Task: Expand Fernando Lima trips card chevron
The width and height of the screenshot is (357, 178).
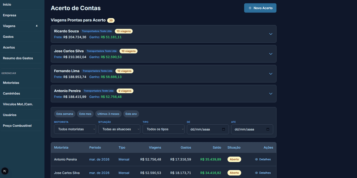Action: 271,74
